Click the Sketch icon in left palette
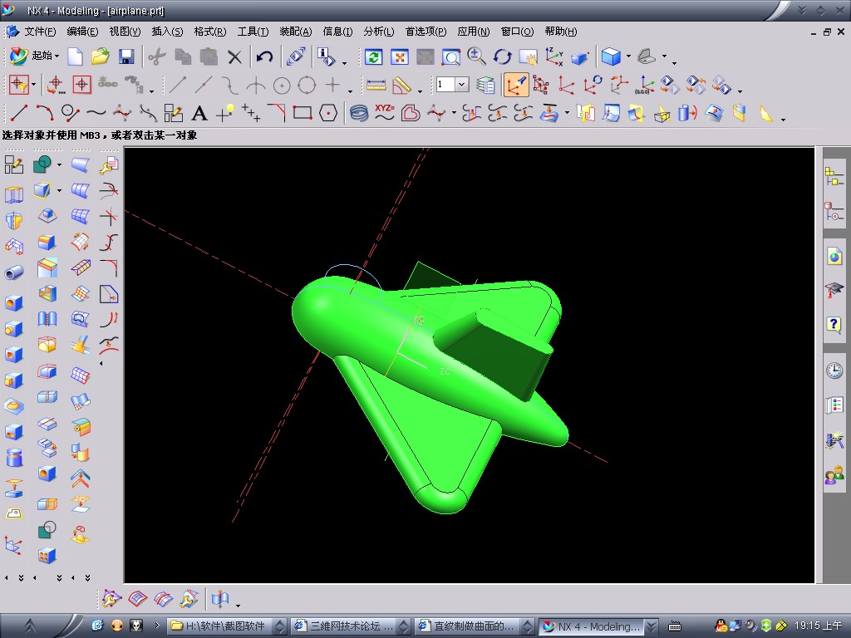 click(x=13, y=164)
